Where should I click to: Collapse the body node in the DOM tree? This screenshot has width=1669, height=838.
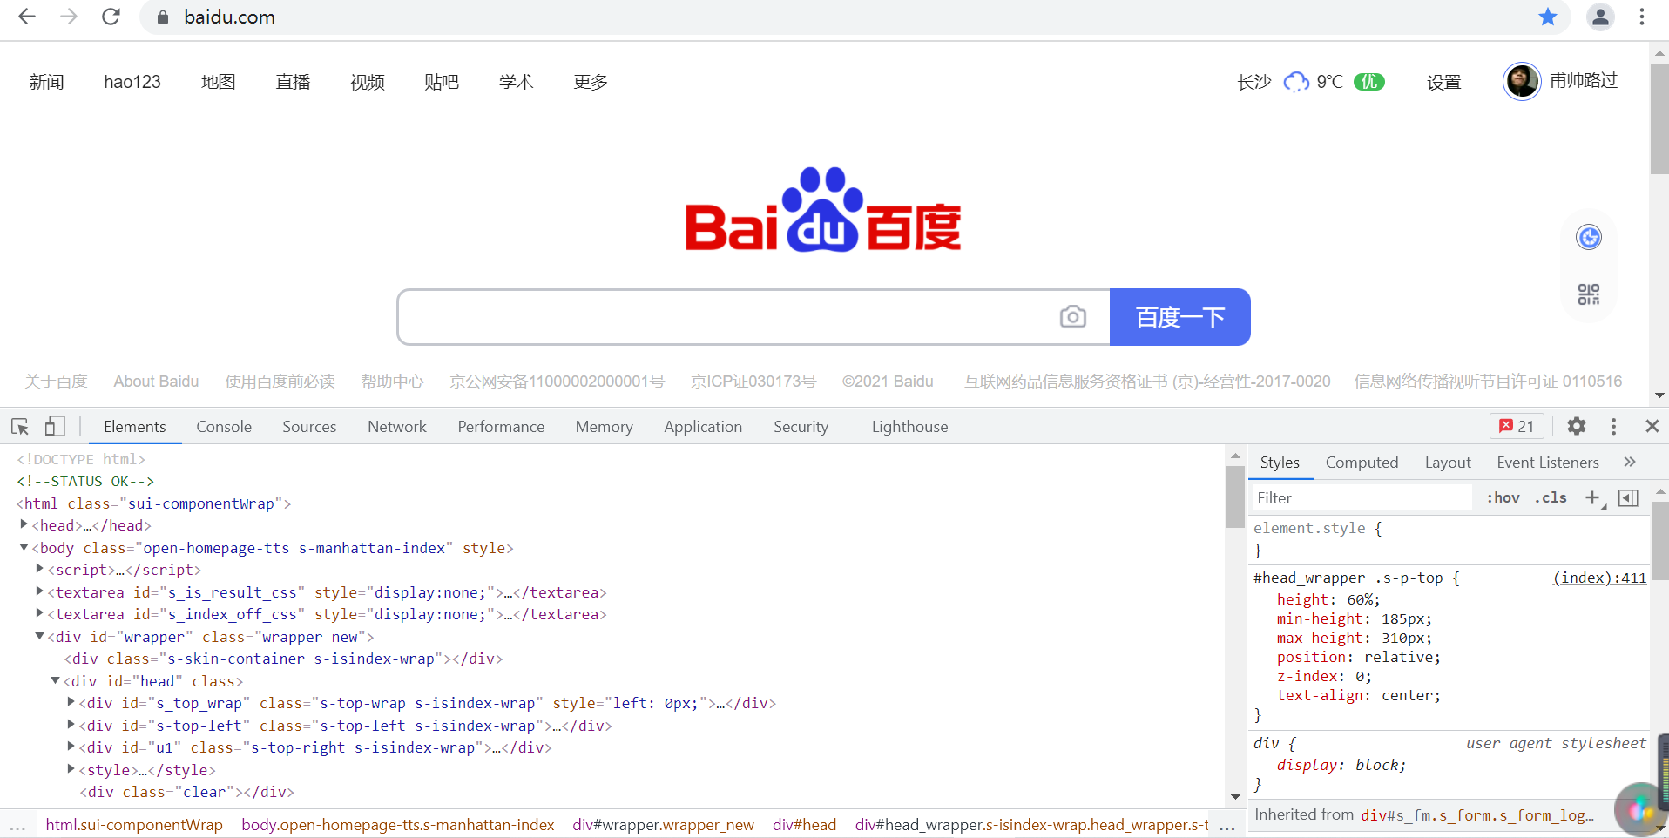(x=24, y=547)
